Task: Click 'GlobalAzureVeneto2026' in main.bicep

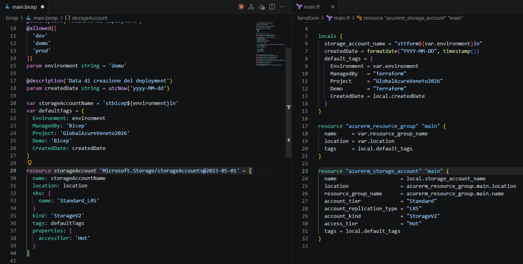Action: click(x=95, y=134)
